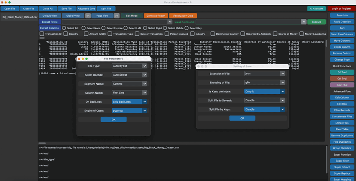Click Rapid Describe in sidebar

pos(342,21)
